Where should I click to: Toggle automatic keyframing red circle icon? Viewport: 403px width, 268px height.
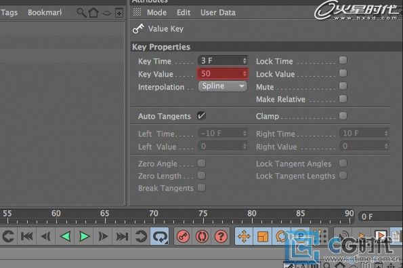coord(202,236)
